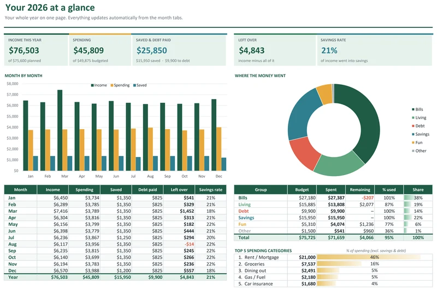Screen dimensions: 437x291
Task: Click the 'Your 2026 at a glance' title
Action: click(50, 8)
